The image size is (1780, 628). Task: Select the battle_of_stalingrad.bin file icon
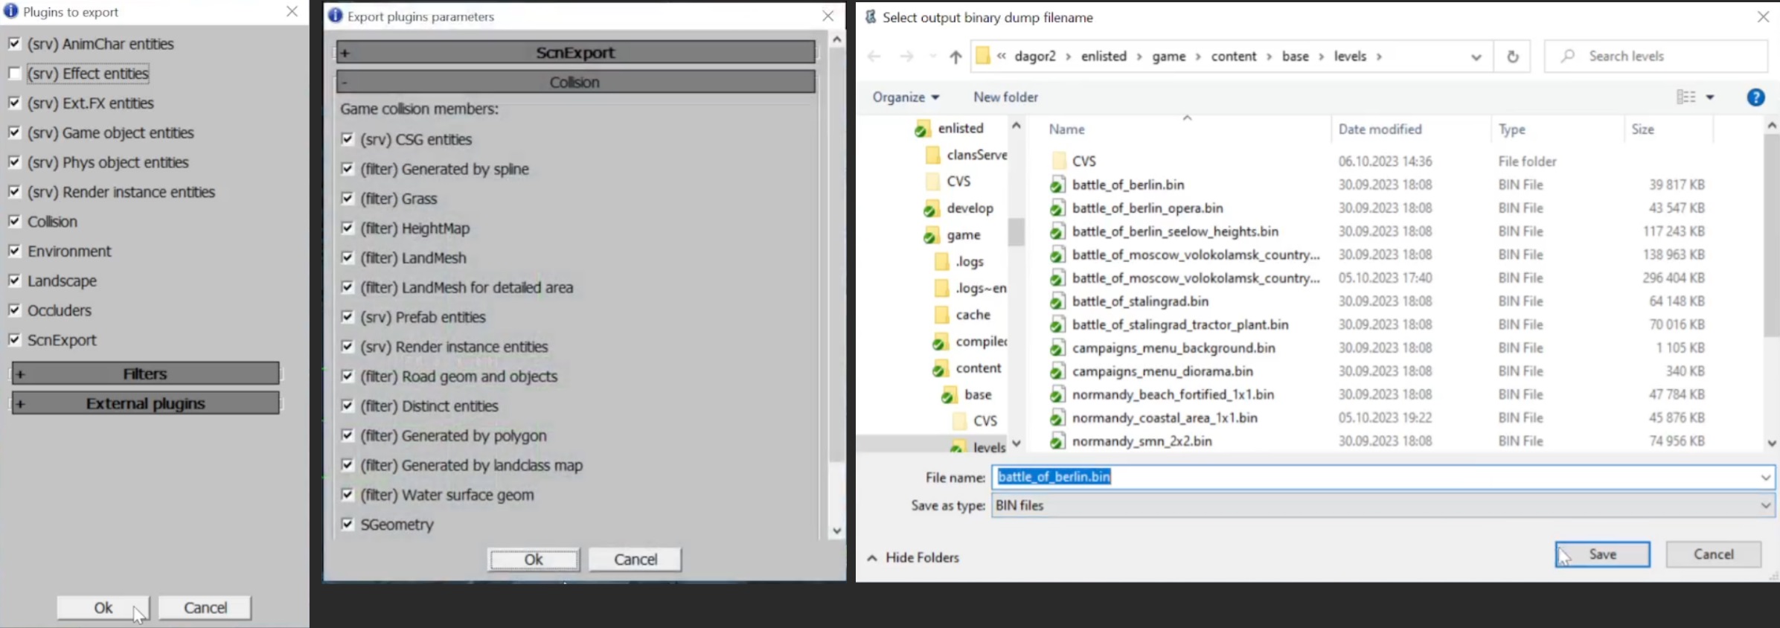(x=1057, y=301)
